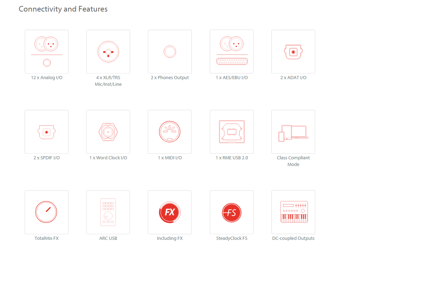The height and width of the screenshot is (292, 441).
Task: Click the "Connectivity and Features" heading
Action: pyautogui.click(x=63, y=9)
